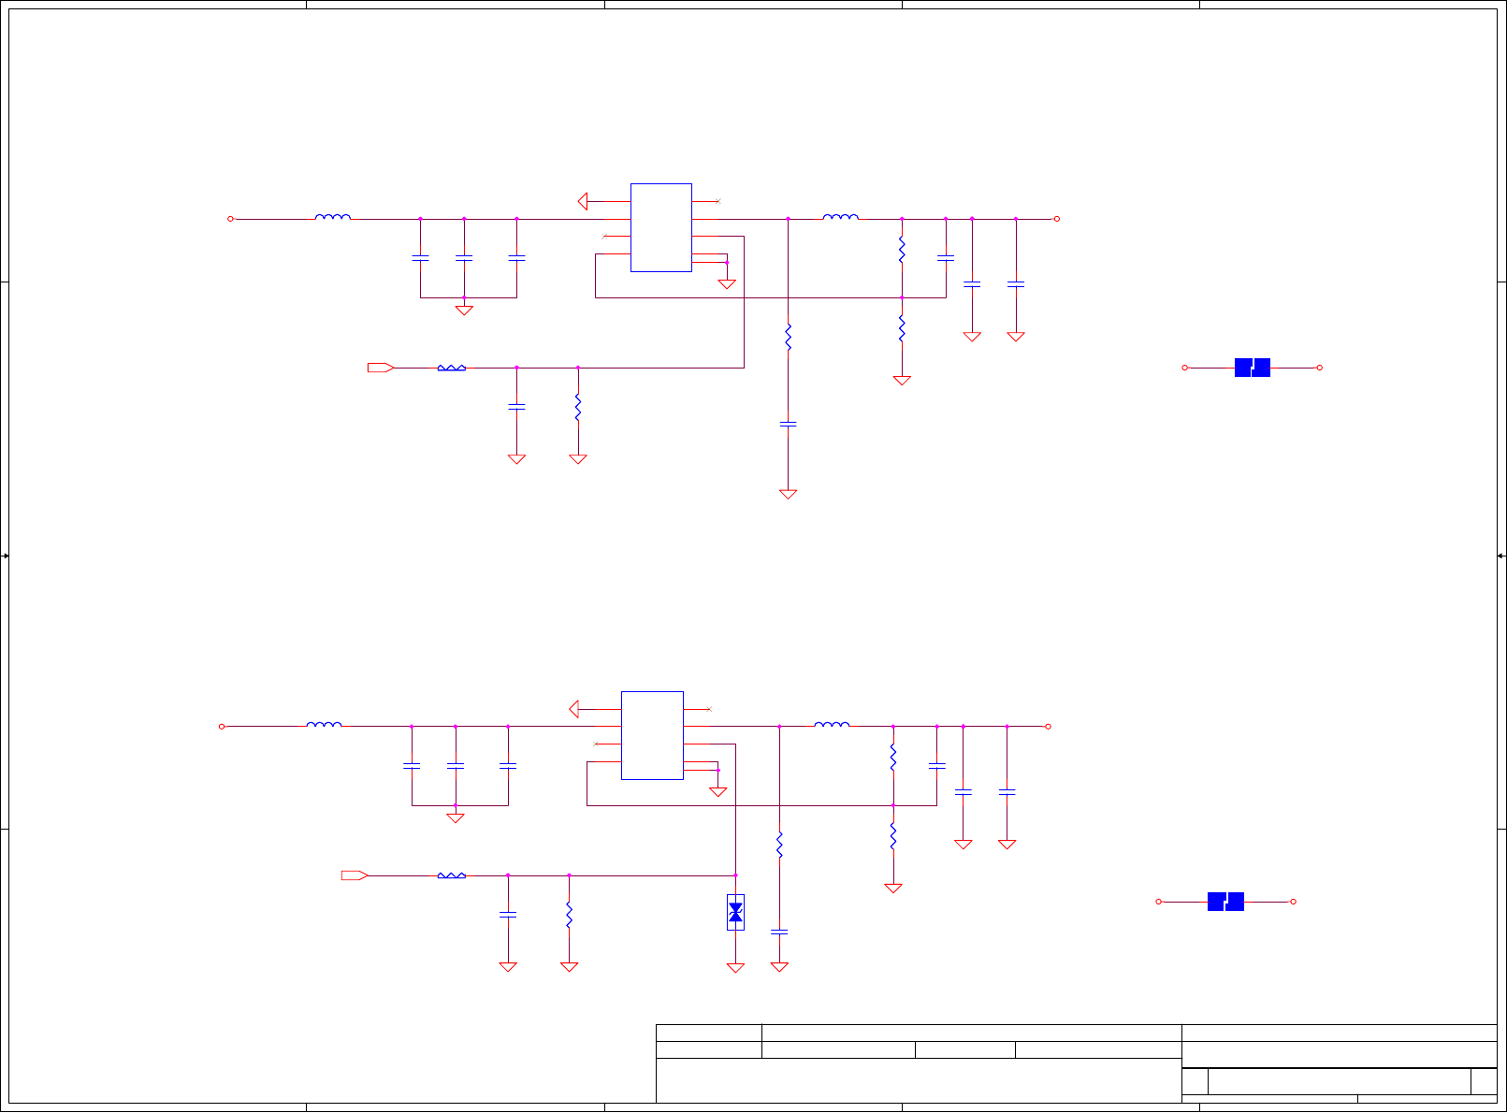
Task: Click the snubber resistor below upper IC output
Action: [x=788, y=337]
